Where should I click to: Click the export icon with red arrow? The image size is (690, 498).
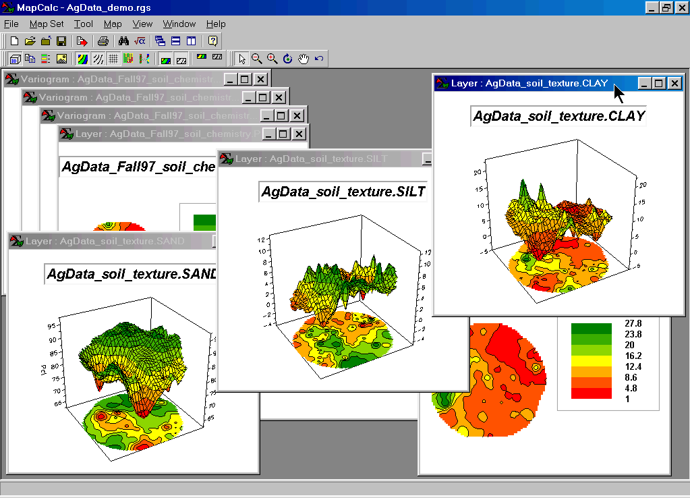pyautogui.click(x=82, y=41)
